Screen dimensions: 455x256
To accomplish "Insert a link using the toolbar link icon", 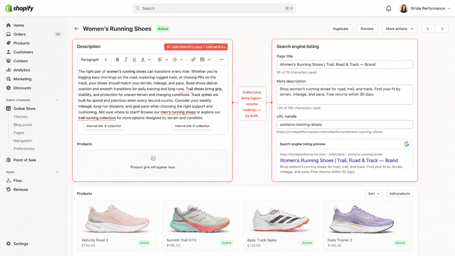I will [193, 59].
